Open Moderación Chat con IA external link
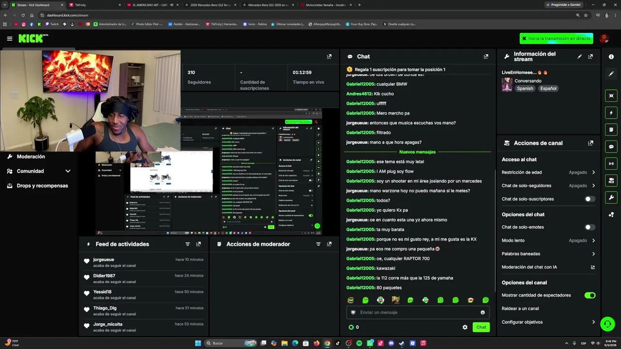The height and width of the screenshot is (349, 621). click(592, 267)
